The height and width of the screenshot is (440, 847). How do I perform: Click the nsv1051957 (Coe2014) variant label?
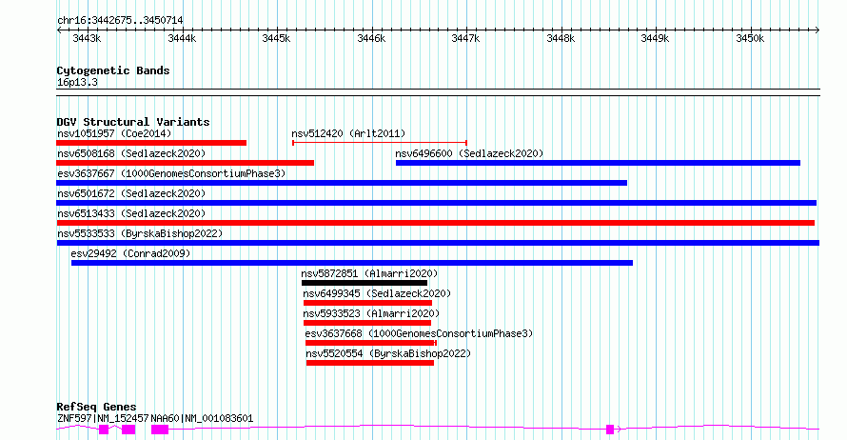(114, 133)
